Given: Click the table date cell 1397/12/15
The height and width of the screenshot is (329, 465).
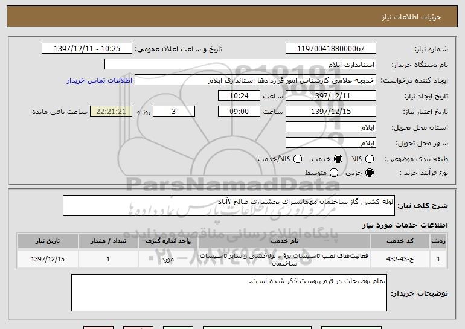Looking at the screenshot, I should 48,259.
